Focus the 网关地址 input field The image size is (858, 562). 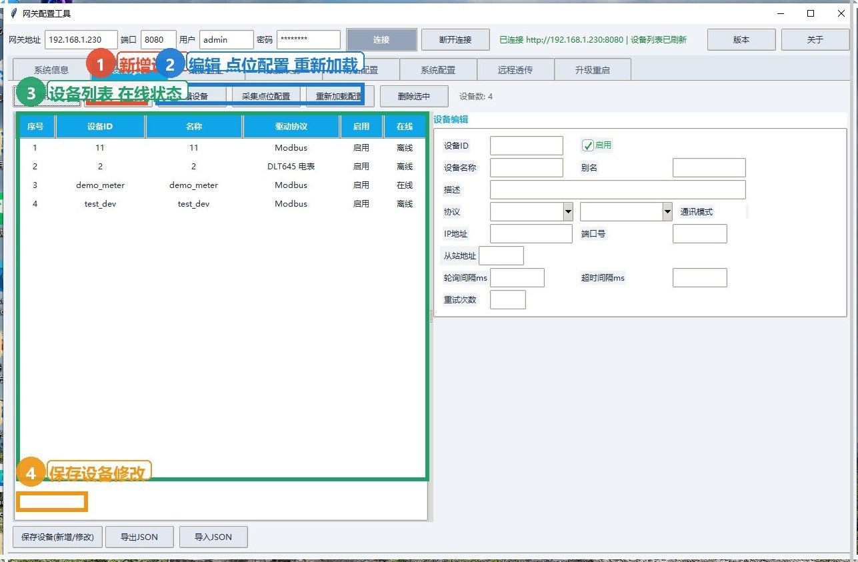(x=81, y=40)
